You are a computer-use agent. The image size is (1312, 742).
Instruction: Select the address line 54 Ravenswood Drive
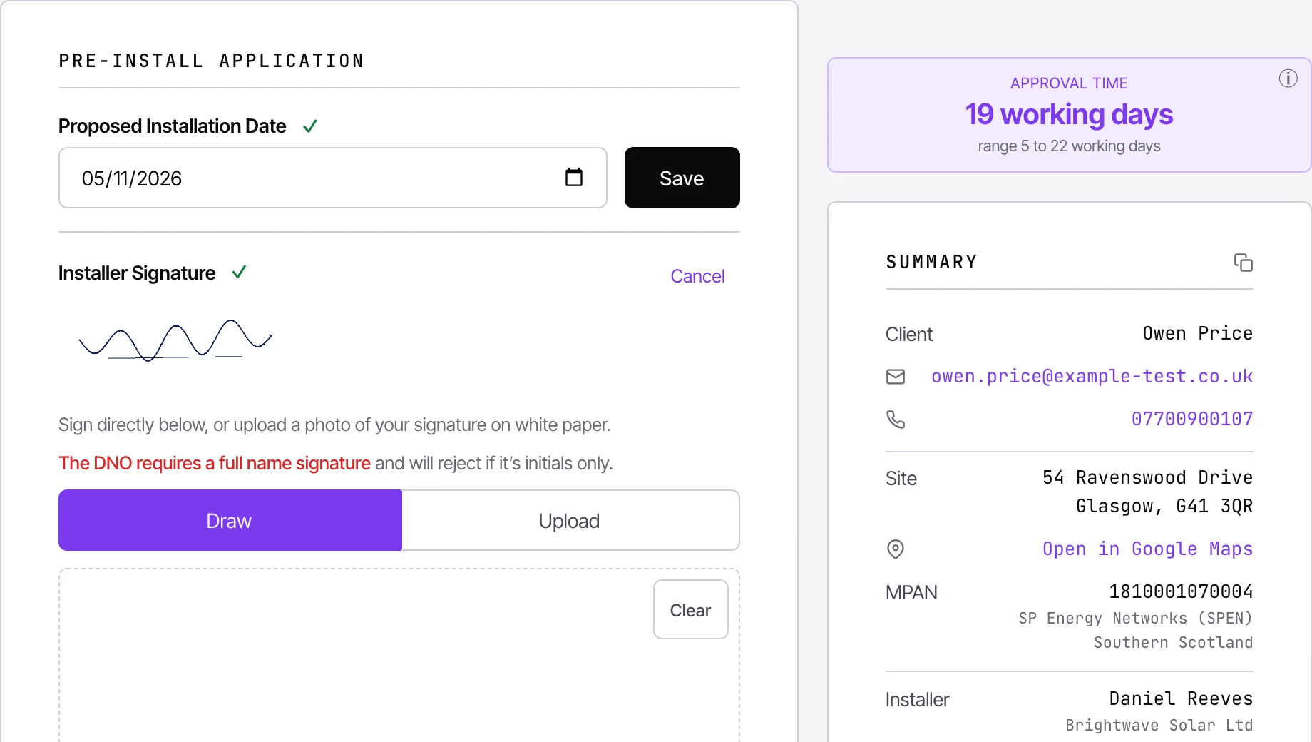pyautogui.click(x=1147, y=477)
